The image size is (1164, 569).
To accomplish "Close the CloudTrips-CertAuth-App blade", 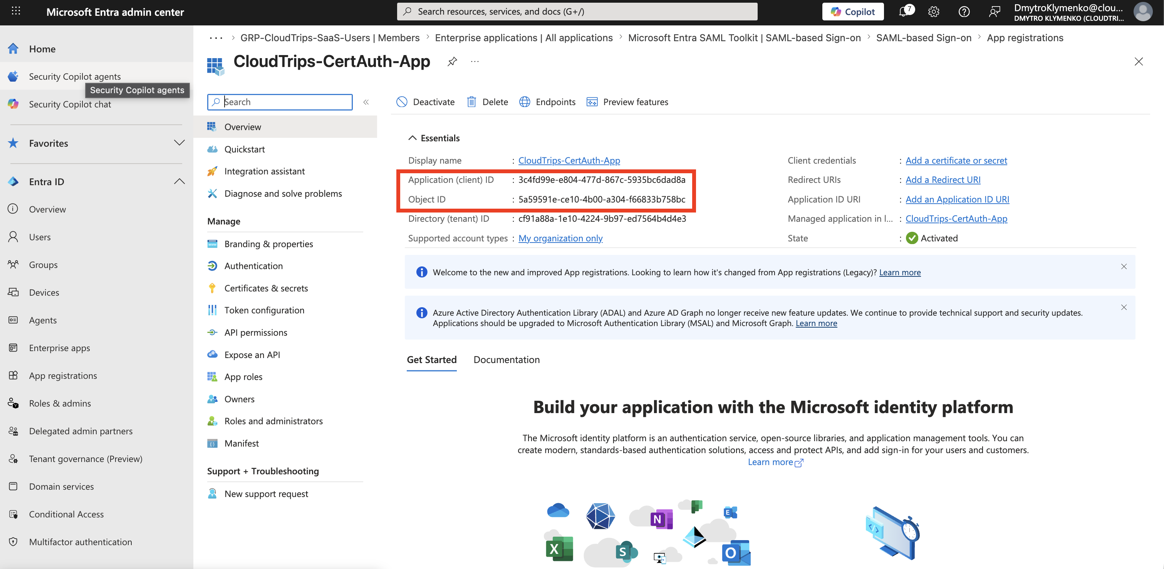I will point(1138,62).
